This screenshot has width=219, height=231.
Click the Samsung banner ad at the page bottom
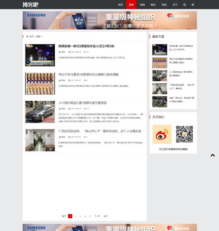(x=109, y=227)
